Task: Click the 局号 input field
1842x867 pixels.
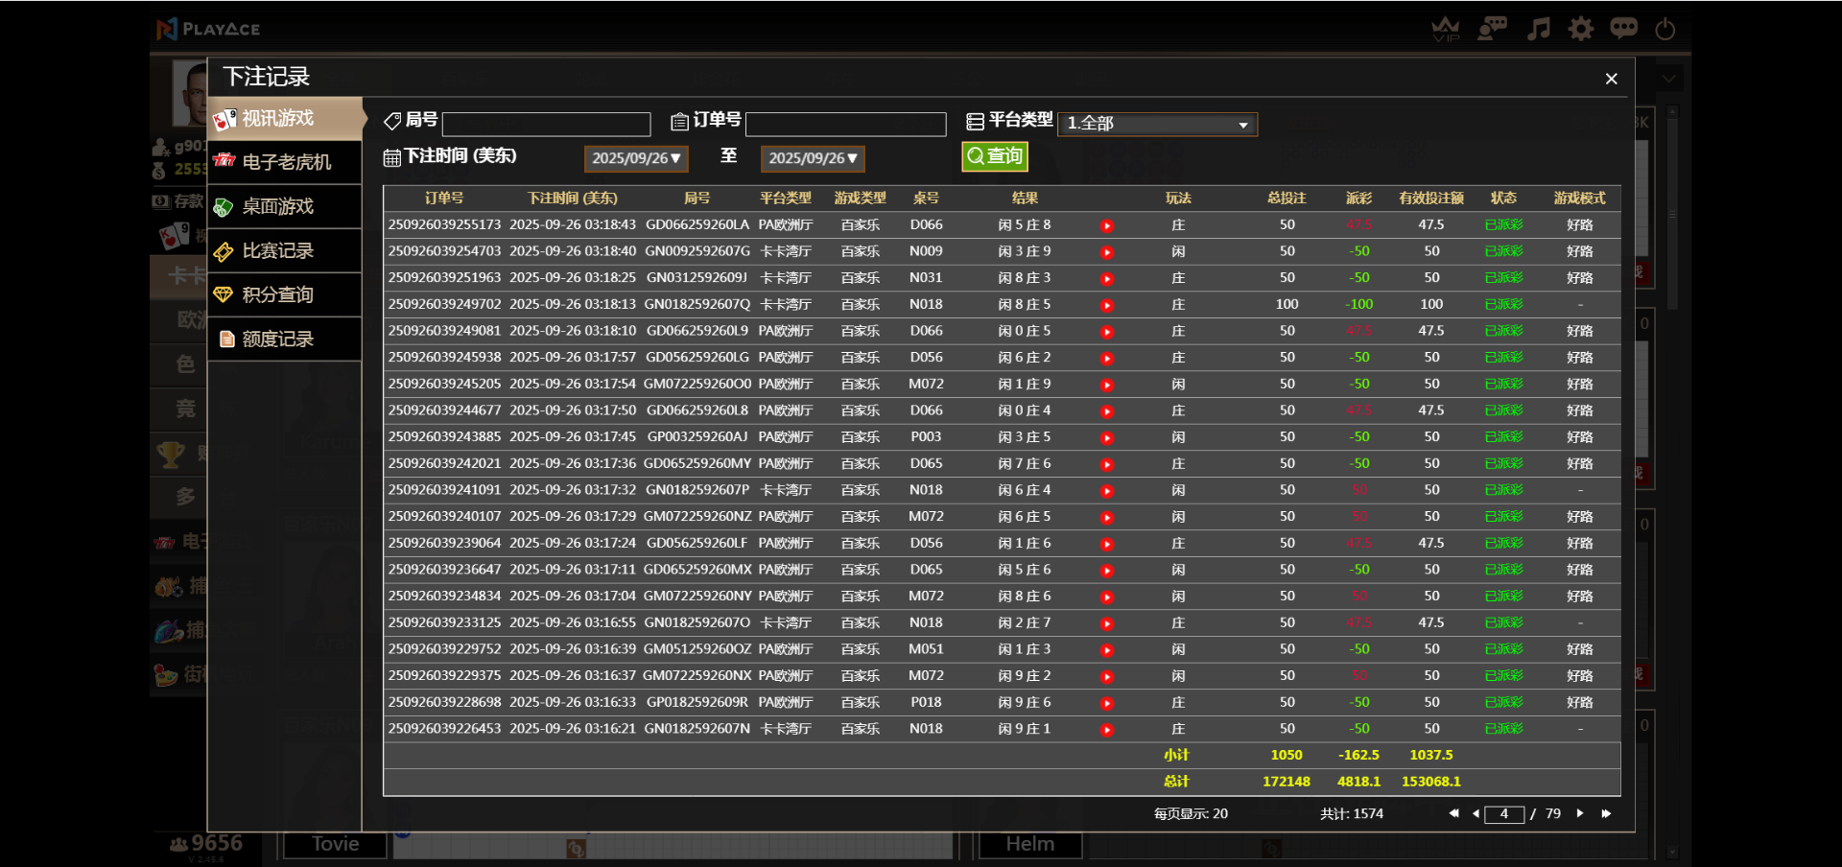Action: pyautogui.click(x=546, y=124)
